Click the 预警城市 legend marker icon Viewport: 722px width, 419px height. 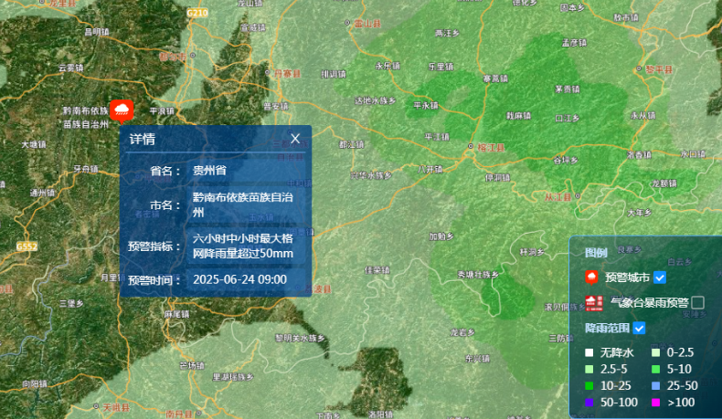591,278
